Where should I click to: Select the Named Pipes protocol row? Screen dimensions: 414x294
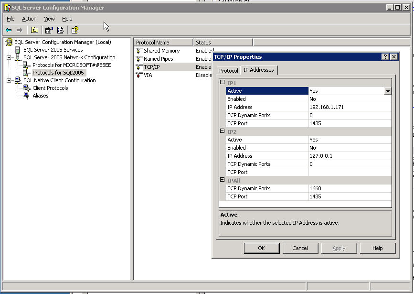[x=159, y=59]
